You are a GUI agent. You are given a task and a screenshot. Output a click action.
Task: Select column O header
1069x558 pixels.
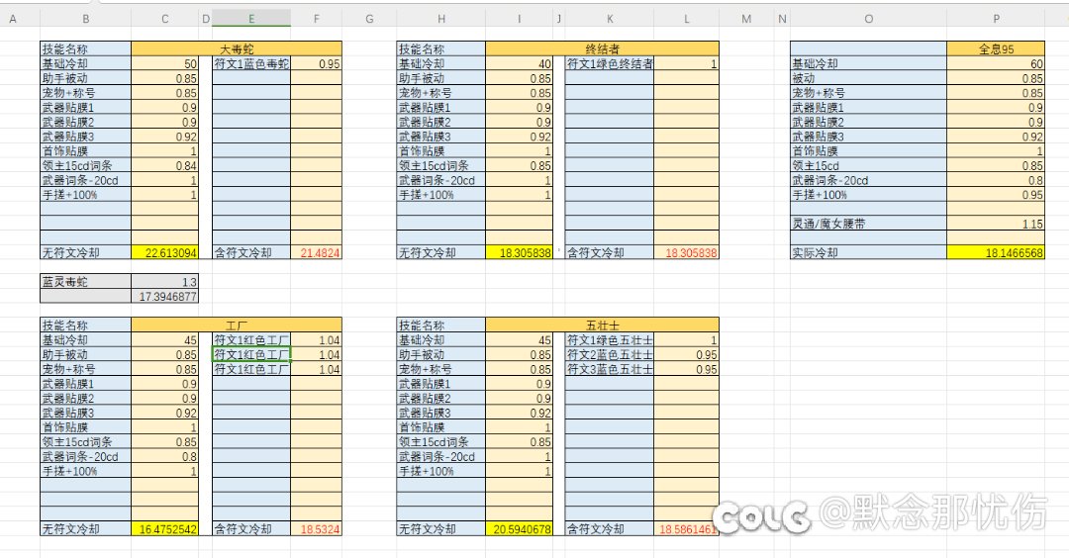point(869,19)
